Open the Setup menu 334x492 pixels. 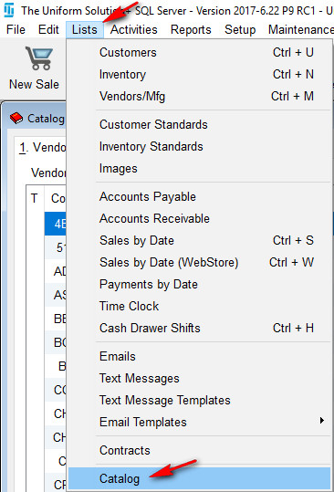tap(240, 30)
